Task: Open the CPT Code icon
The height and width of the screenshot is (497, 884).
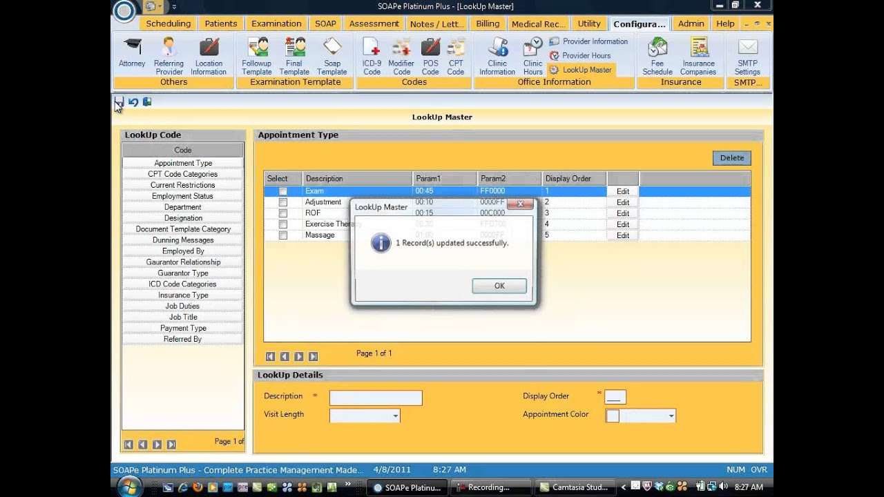Action: [x=456, y=57]
